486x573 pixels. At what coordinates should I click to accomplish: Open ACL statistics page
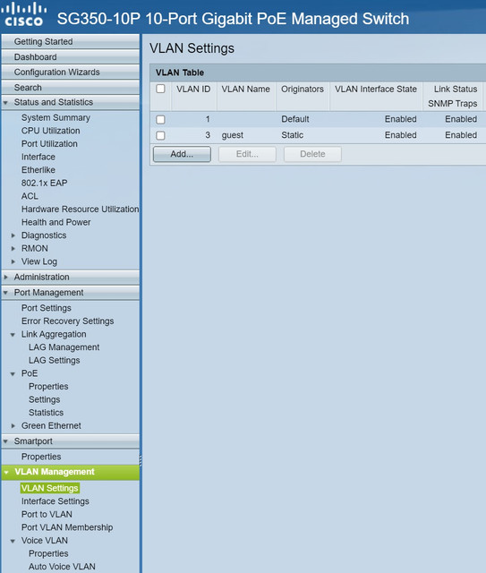(30, 196)
